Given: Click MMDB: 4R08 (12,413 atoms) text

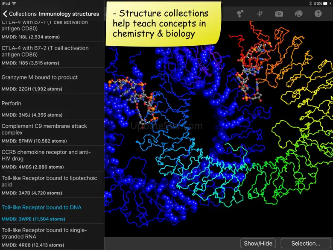Looking at the screenshot, I should (33, 245).
